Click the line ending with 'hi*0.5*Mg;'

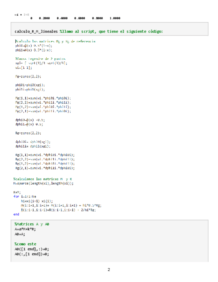pos(61,206)
